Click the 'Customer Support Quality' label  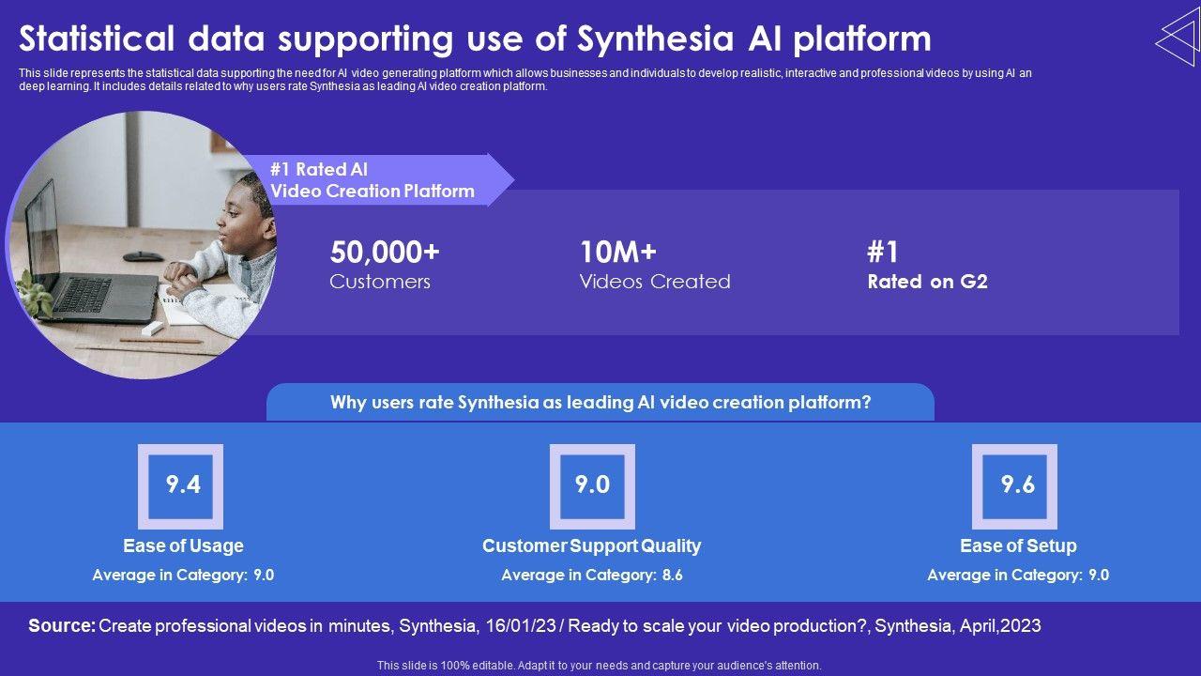point(591,546)
